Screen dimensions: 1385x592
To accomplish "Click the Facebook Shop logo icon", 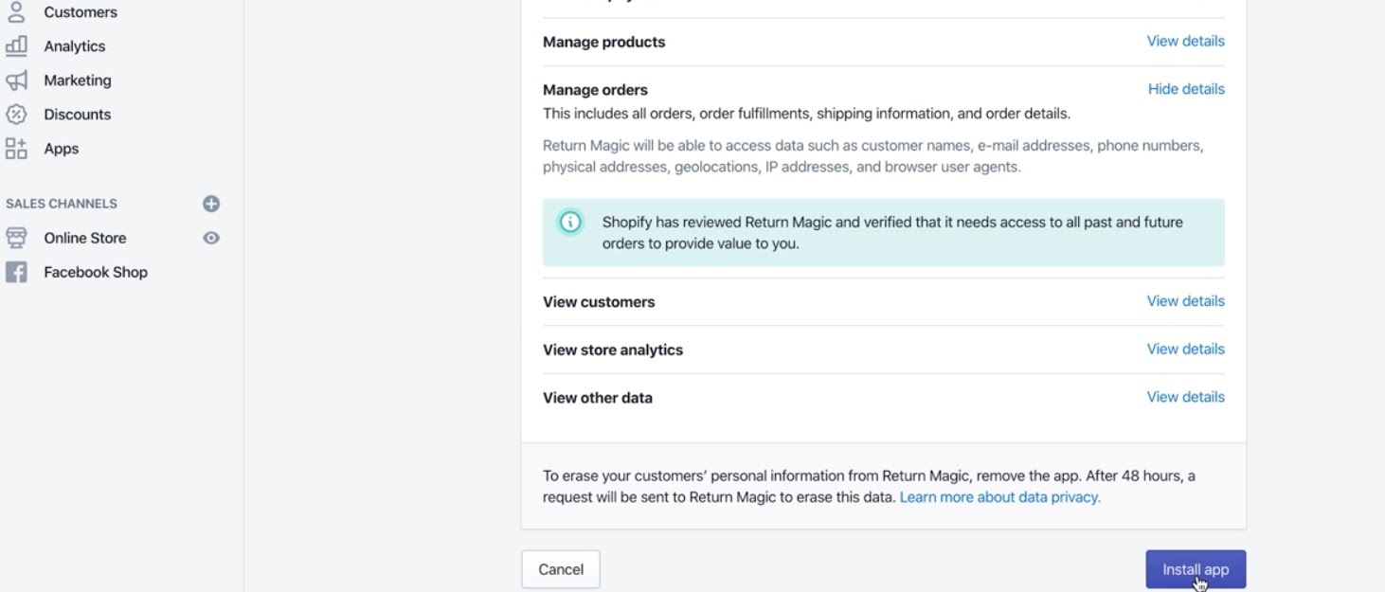I will pos(16,273).
